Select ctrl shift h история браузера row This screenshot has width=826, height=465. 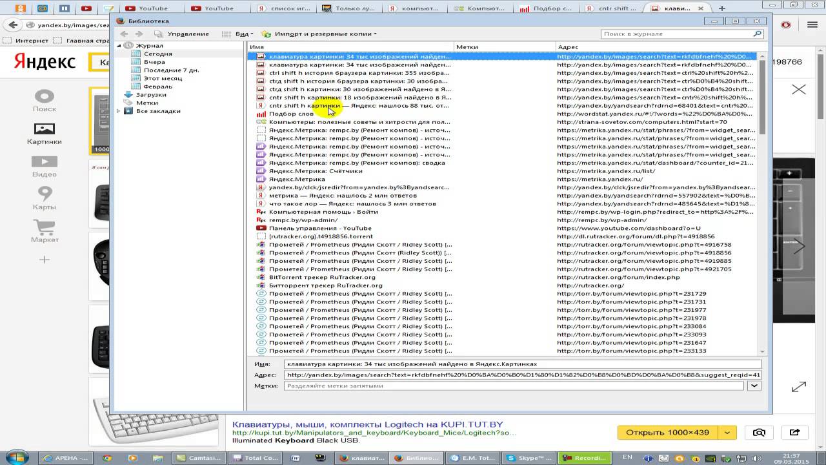503,73
